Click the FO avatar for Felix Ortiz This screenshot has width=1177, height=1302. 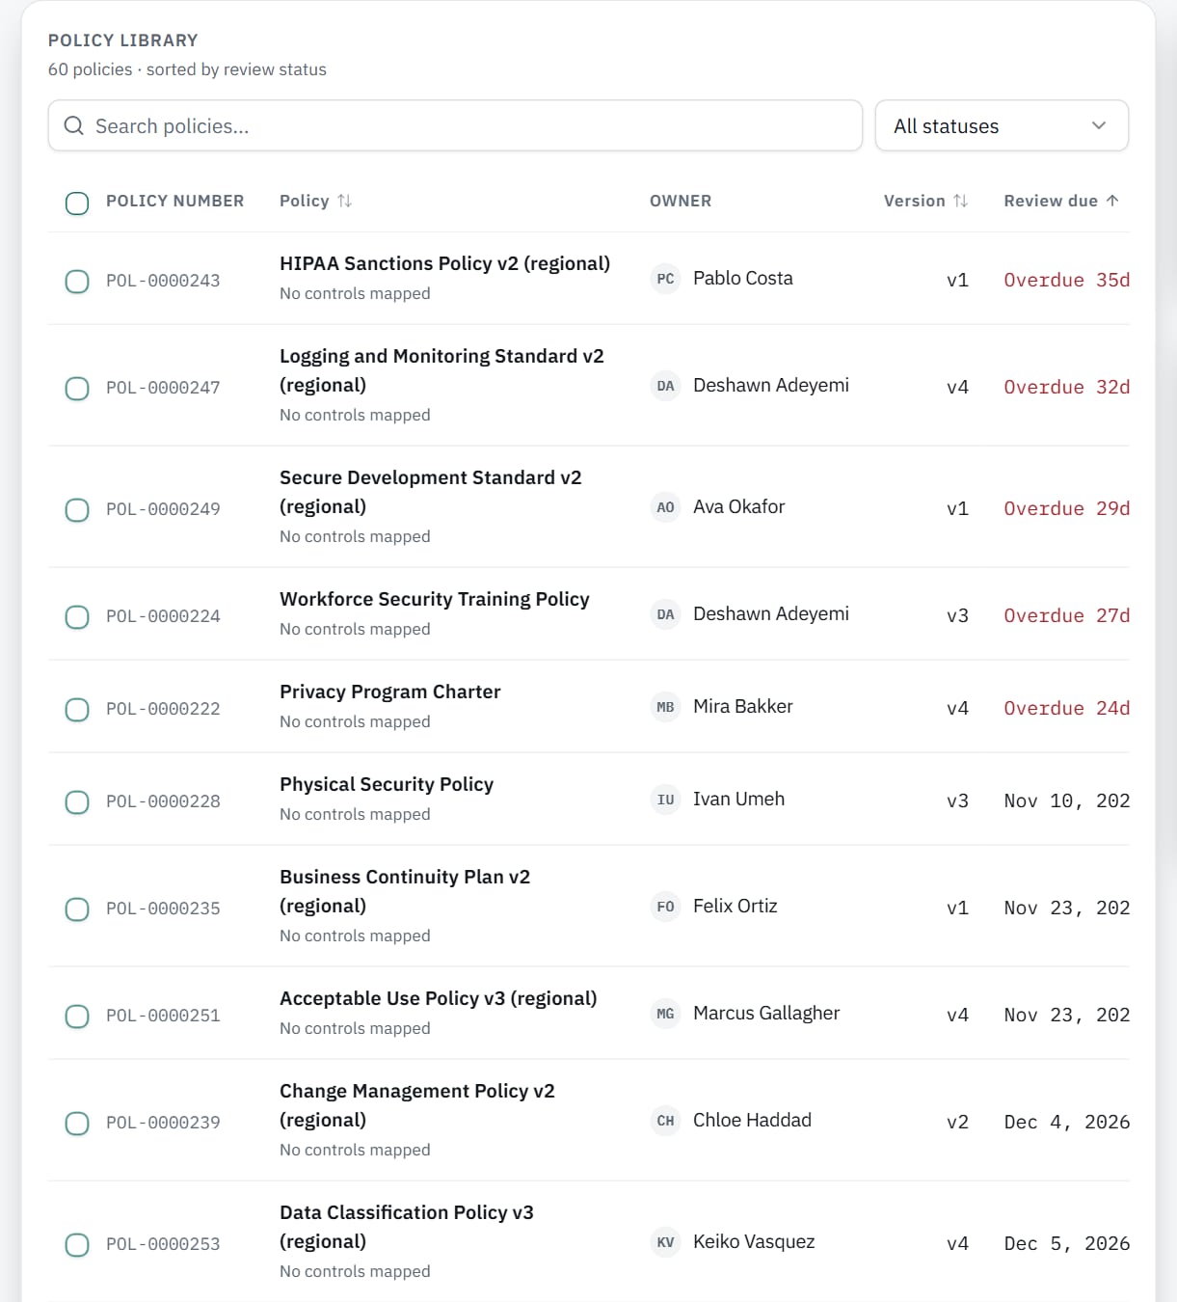click(x=665, y=907)
